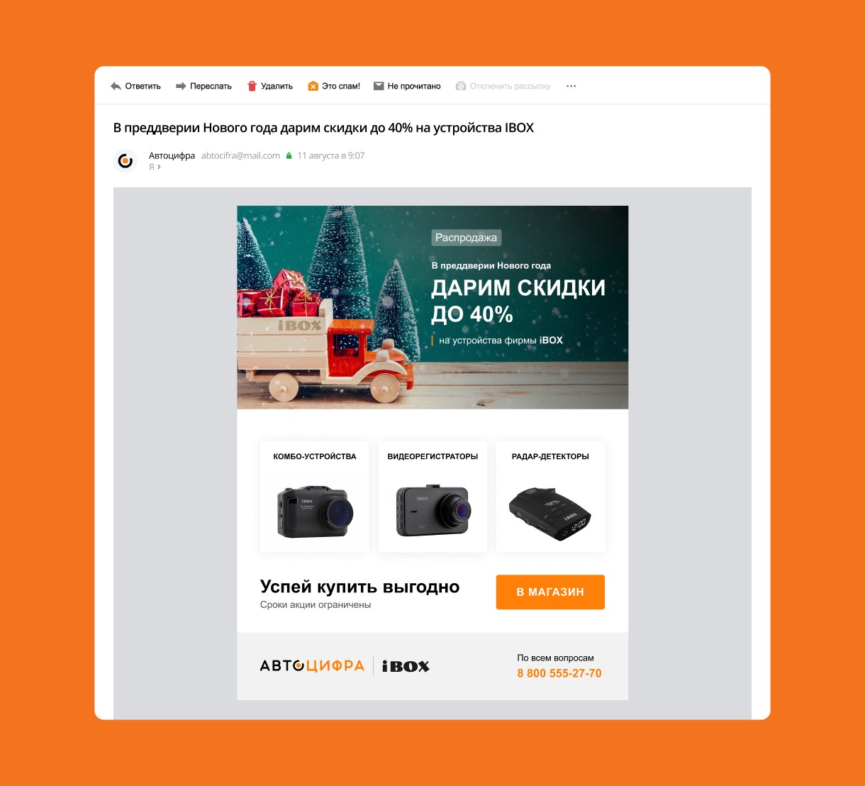Open the В МАГАЗИН orange button
This screenshot has width=865, height=786.
(550, 592)
